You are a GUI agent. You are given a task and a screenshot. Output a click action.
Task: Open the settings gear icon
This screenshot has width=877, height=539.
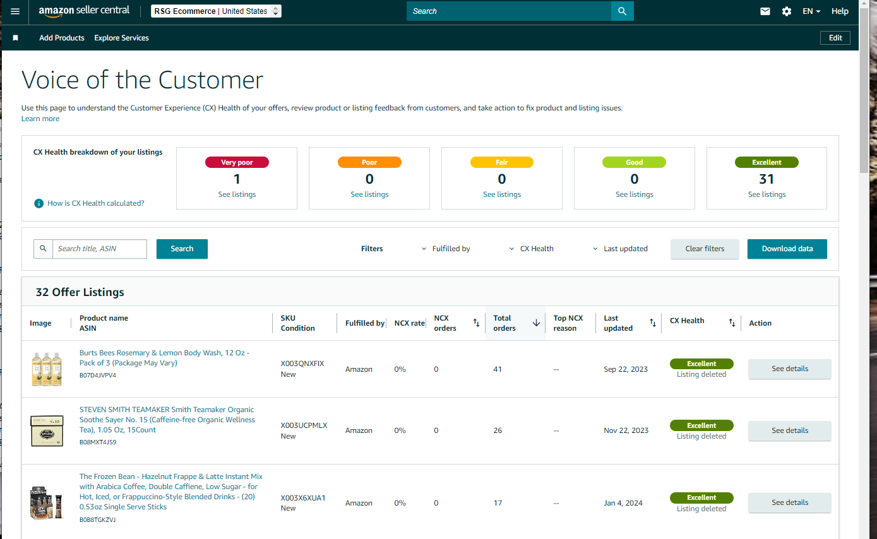[x=787, y=11]
